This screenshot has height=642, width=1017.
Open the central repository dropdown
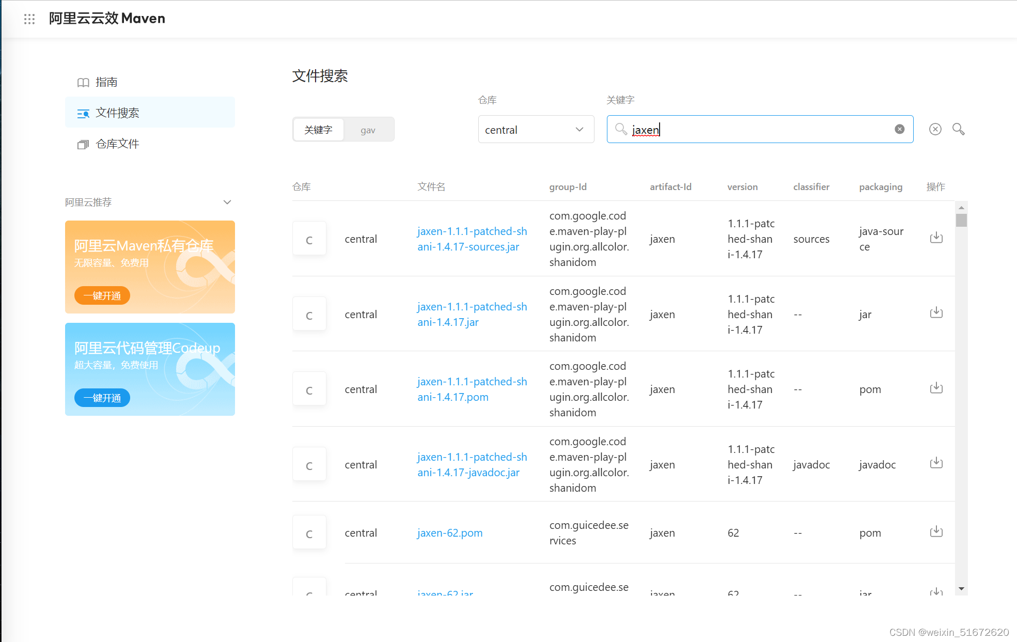click(536, 130)
